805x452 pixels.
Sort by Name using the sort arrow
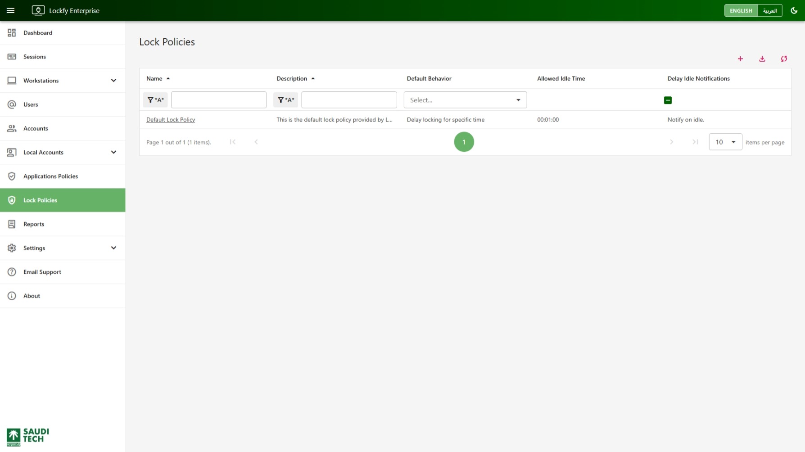click(168, 78)
